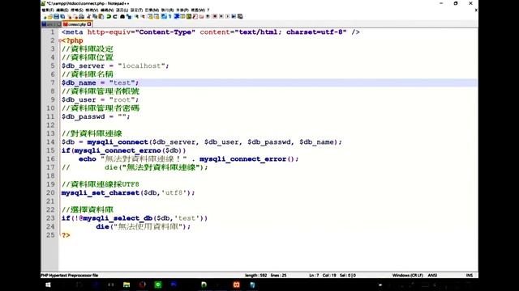Viewport: 519px width, 291px height.
Task: Open the orange XAMPP taskbar icon
Action: (x=236, y=285)
